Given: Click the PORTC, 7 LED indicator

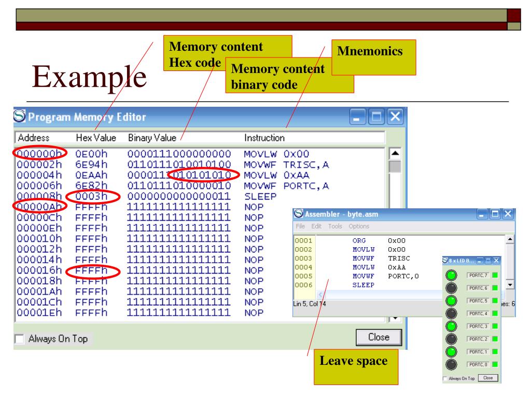Looking at the screenshot, I should pos(451,275).
